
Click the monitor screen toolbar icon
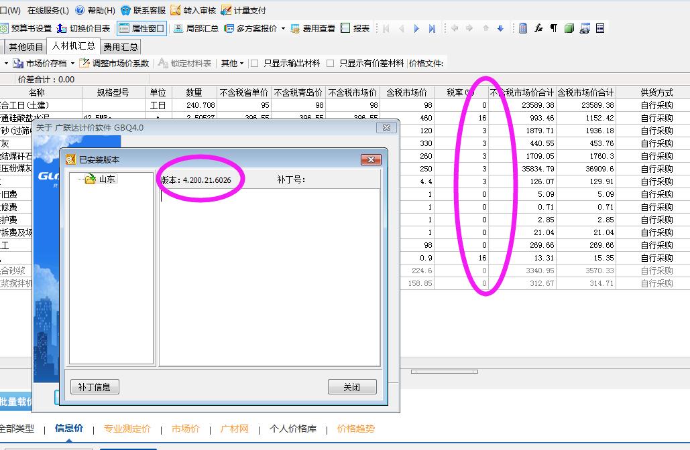[x=585, y=29]
